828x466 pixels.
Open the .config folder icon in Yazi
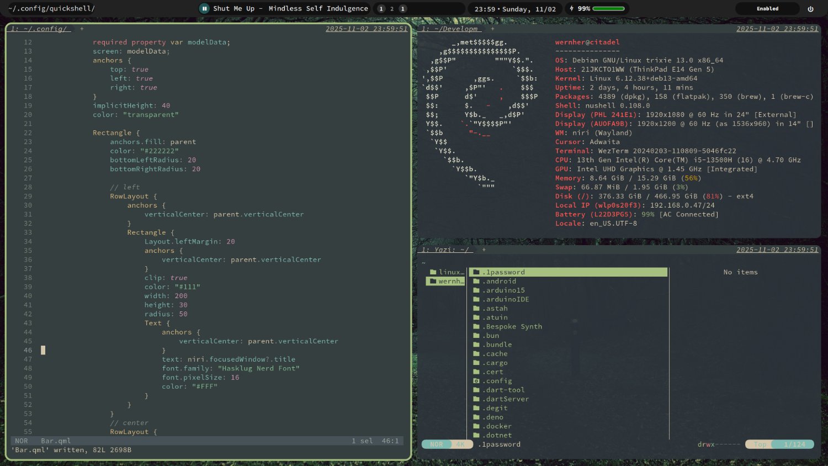(476, 381)
